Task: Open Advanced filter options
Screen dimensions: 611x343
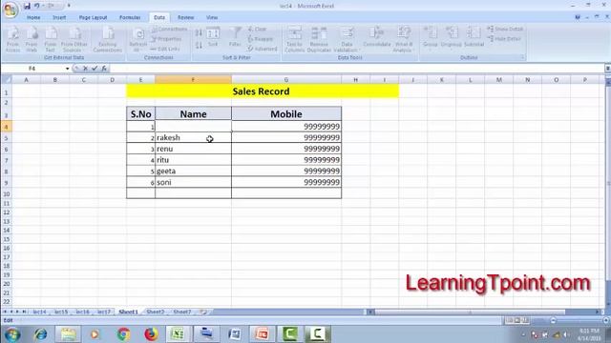Action: coord(263,49)
